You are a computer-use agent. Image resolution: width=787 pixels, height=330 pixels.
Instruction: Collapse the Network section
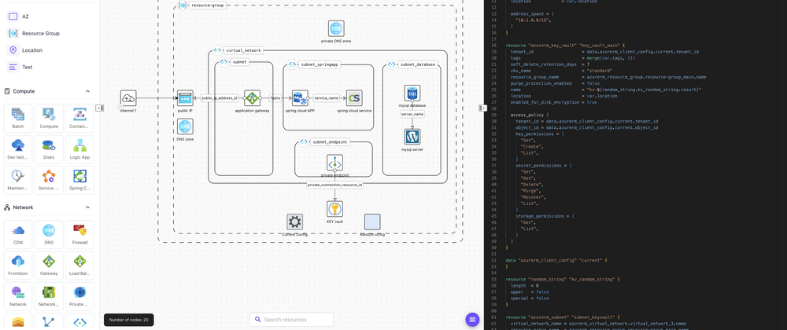87,207
